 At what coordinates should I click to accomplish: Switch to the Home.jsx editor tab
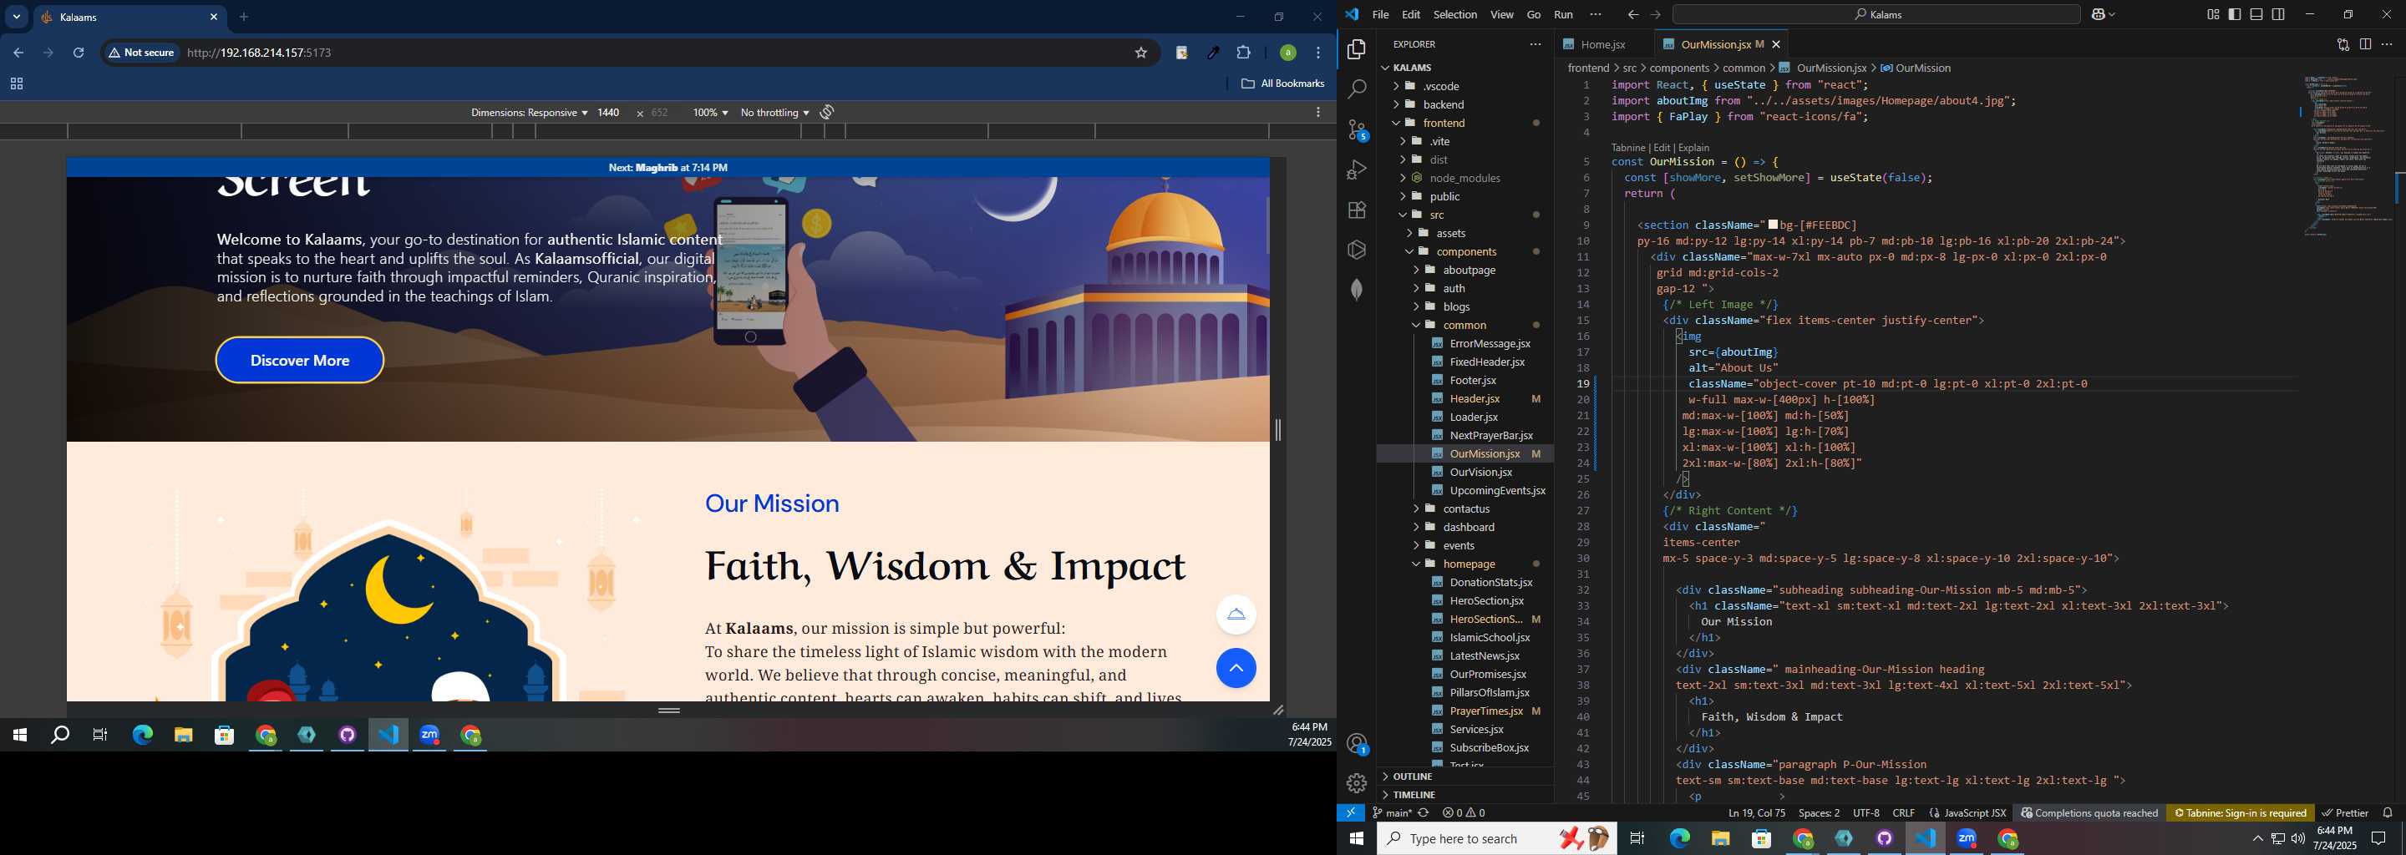tap(1603, 44)
